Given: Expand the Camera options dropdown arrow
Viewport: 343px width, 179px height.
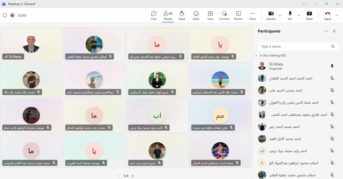Looking at the screenshot, I should click(x=280, y=16).
